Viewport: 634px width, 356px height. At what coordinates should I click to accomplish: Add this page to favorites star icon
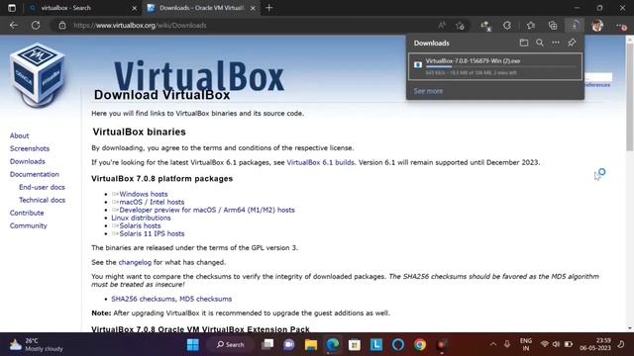(460, 26)
